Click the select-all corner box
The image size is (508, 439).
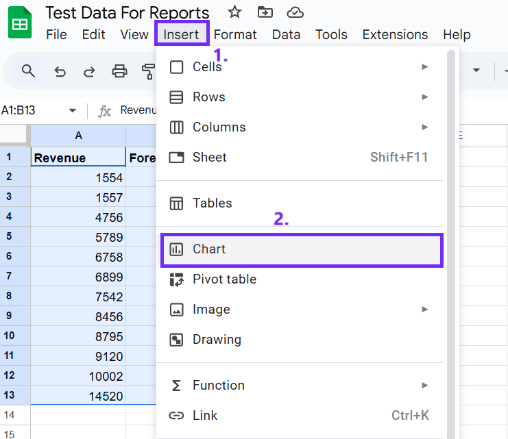tap(13, 134)
